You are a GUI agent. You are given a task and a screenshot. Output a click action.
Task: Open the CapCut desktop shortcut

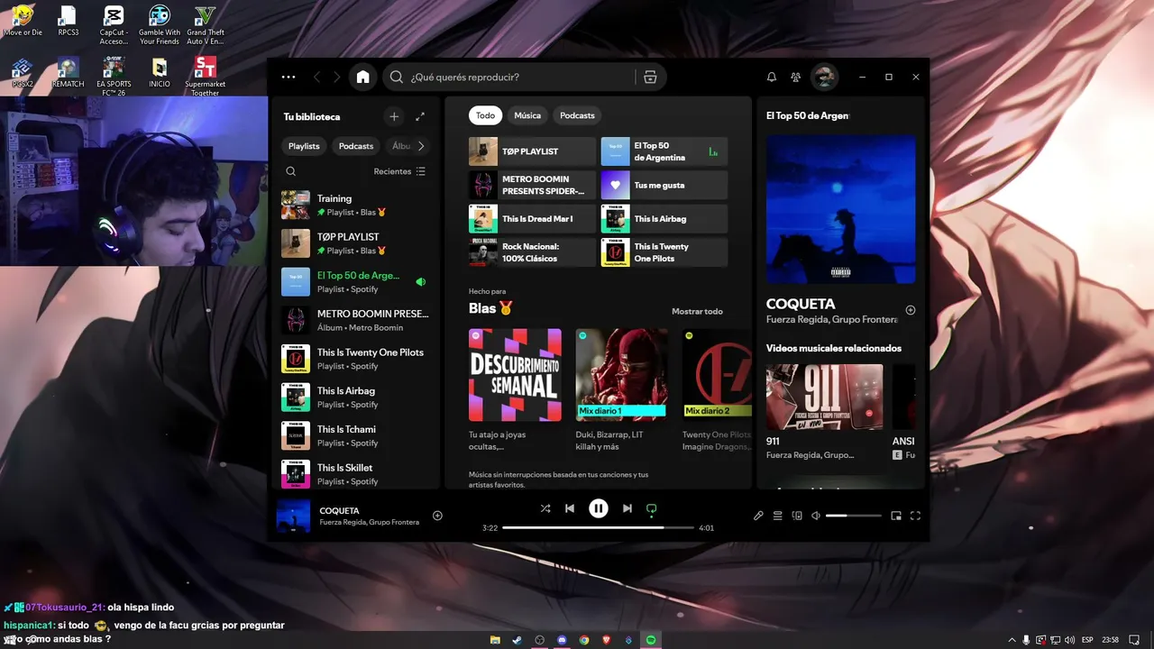[x=114, y=25]
